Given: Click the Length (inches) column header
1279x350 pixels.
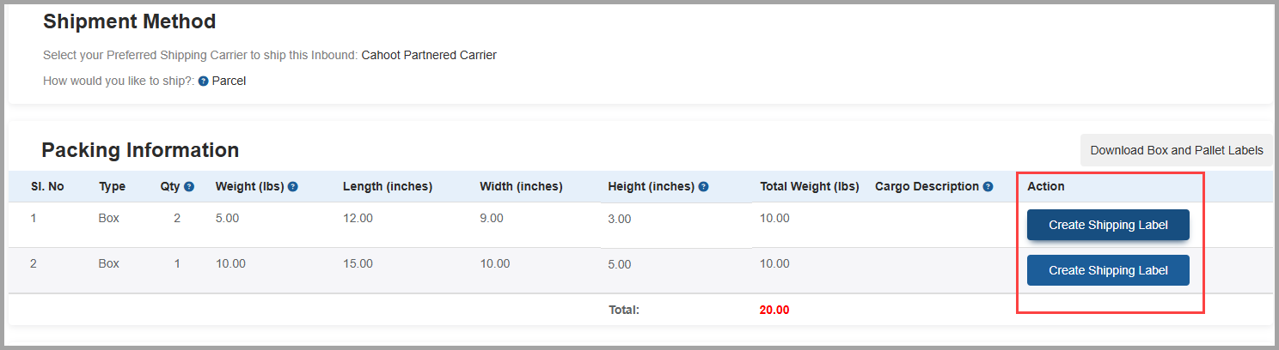Looking at the screenshot, I should [x=387, y=186].
